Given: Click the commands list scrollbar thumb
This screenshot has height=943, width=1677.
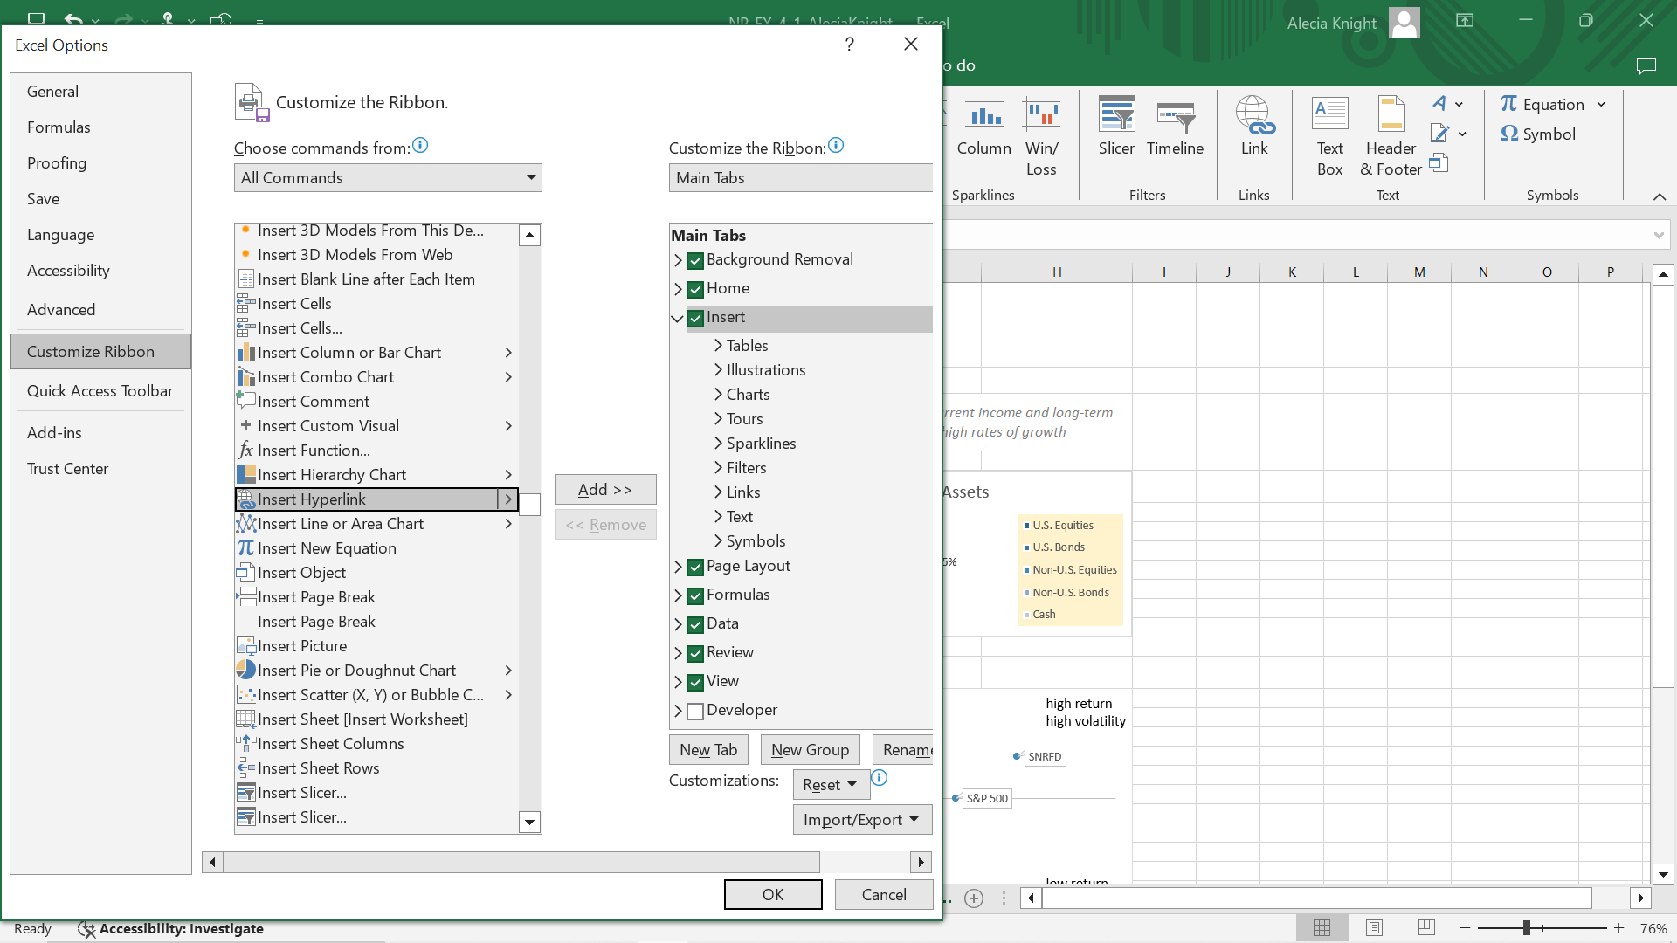Looking at the screenshot, I should point(529,505).
